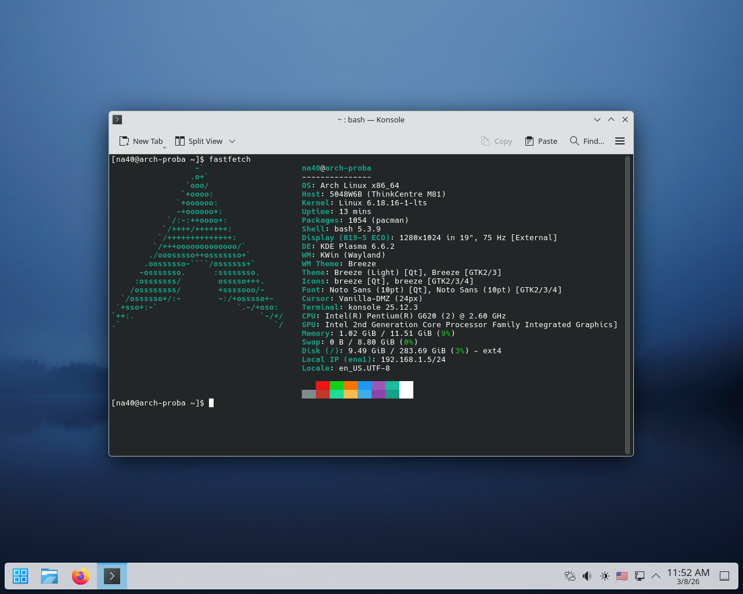The image size is (743, 594).
Task: Click the "Terminal: konsole 25.12.3" line
Action: click(360, 307)
